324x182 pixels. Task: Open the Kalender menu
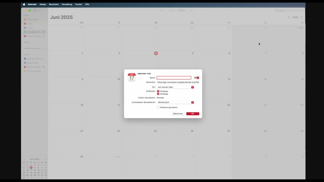click(32, 4)
